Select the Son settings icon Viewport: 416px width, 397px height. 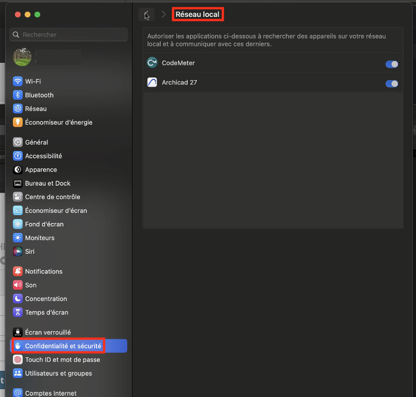[18, 285]
